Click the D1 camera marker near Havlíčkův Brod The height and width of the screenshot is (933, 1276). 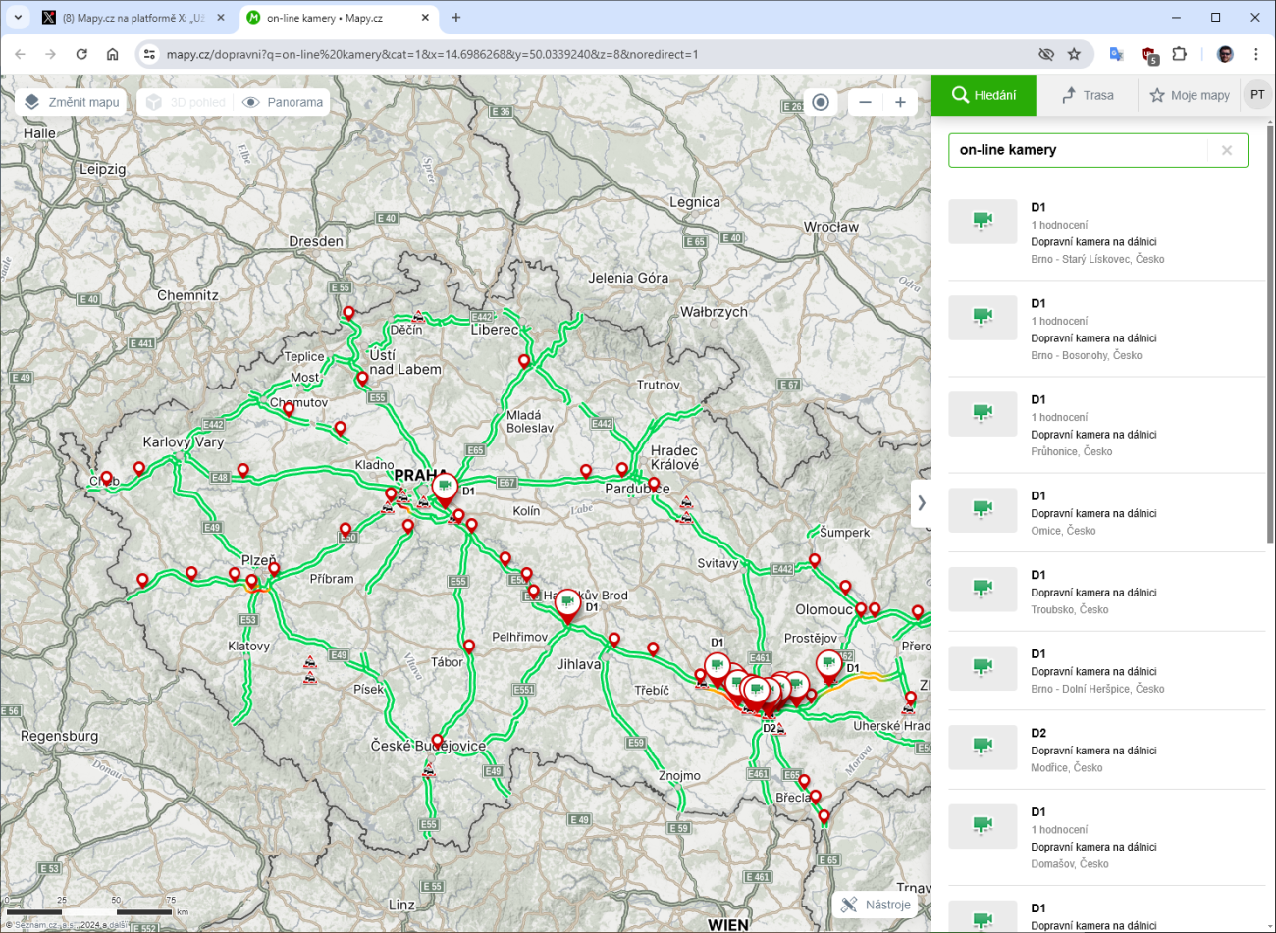pyautogui.click(x=567, y=604)
